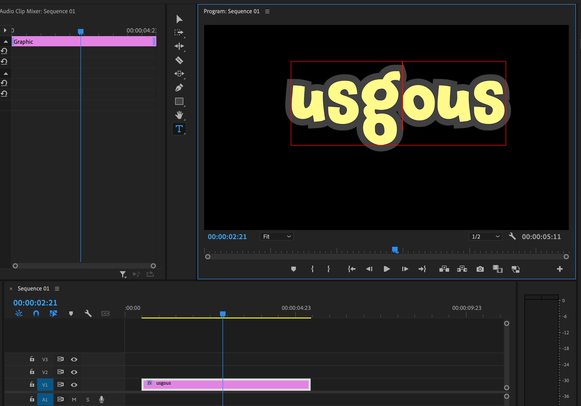Click the Lift button in Program monitor

(444, 269)
